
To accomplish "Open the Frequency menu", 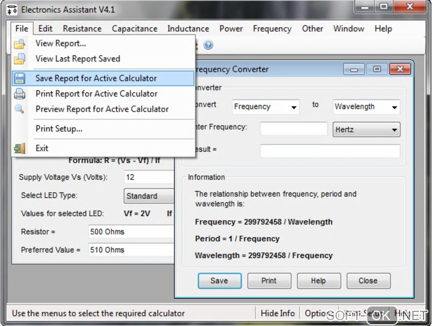I will click(x=272, y=28).
